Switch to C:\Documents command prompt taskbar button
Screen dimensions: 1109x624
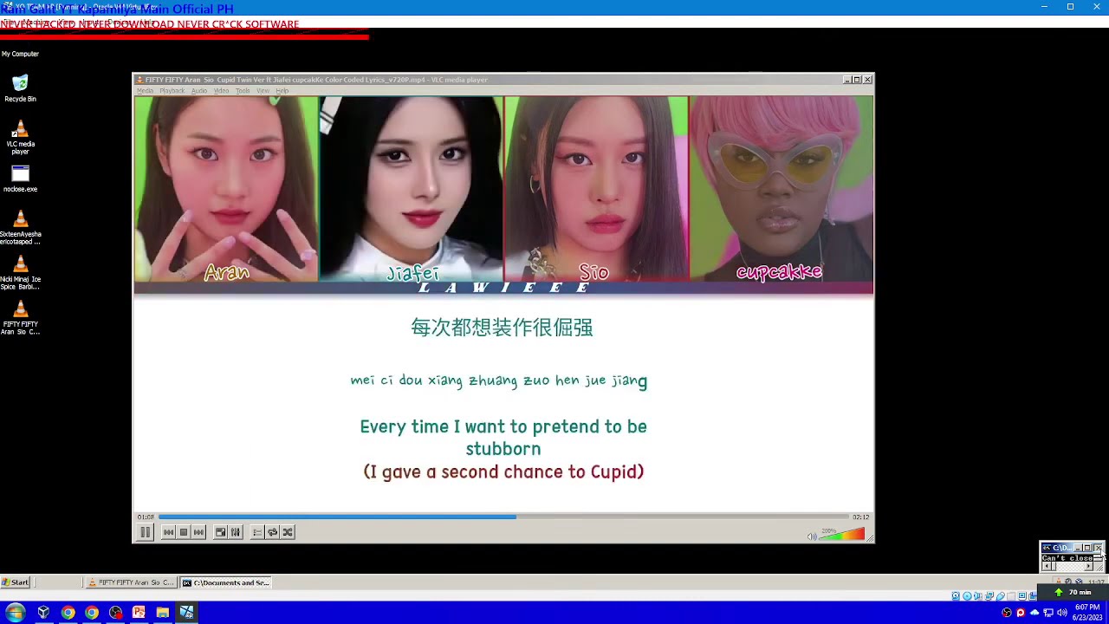[226, 582]
